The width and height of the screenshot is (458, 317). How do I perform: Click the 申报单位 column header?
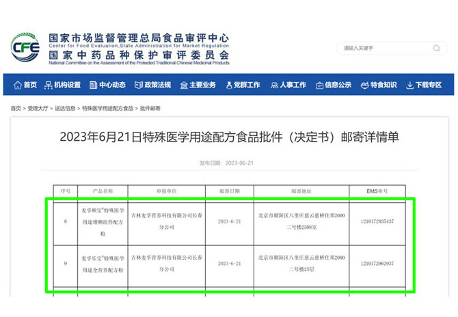[x=167, y=191]
